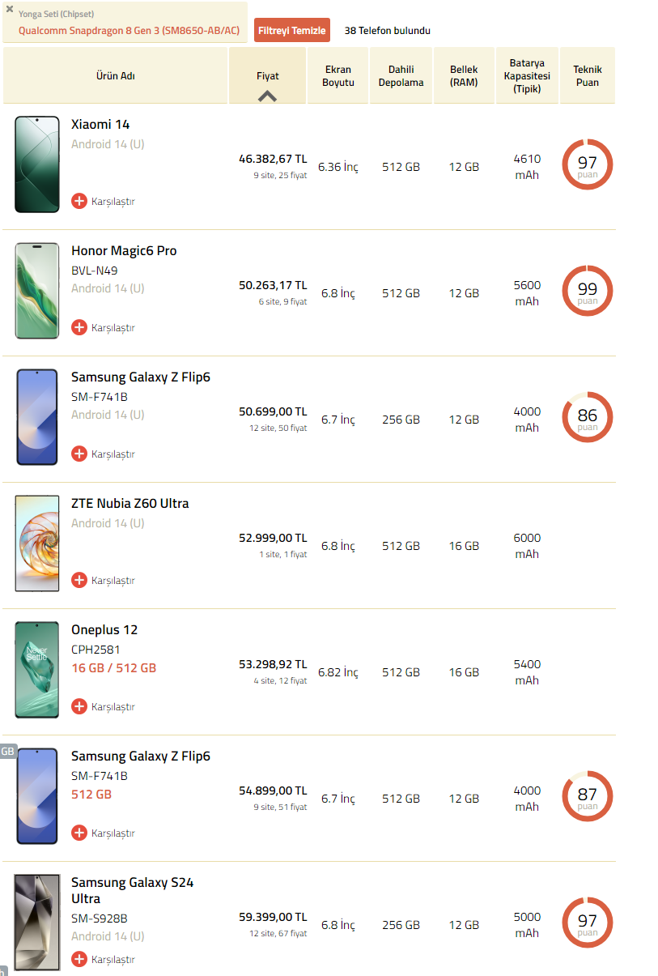This screenshot has height=976, width=658.
Task: Sort by the Fiyat column arrow
Action: click(x=268, y=96)
